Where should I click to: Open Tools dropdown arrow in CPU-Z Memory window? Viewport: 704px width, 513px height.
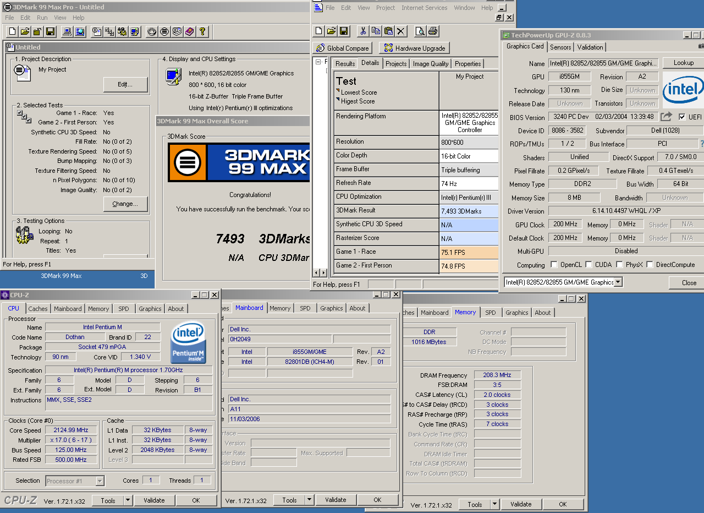click(x=494, y=504)
